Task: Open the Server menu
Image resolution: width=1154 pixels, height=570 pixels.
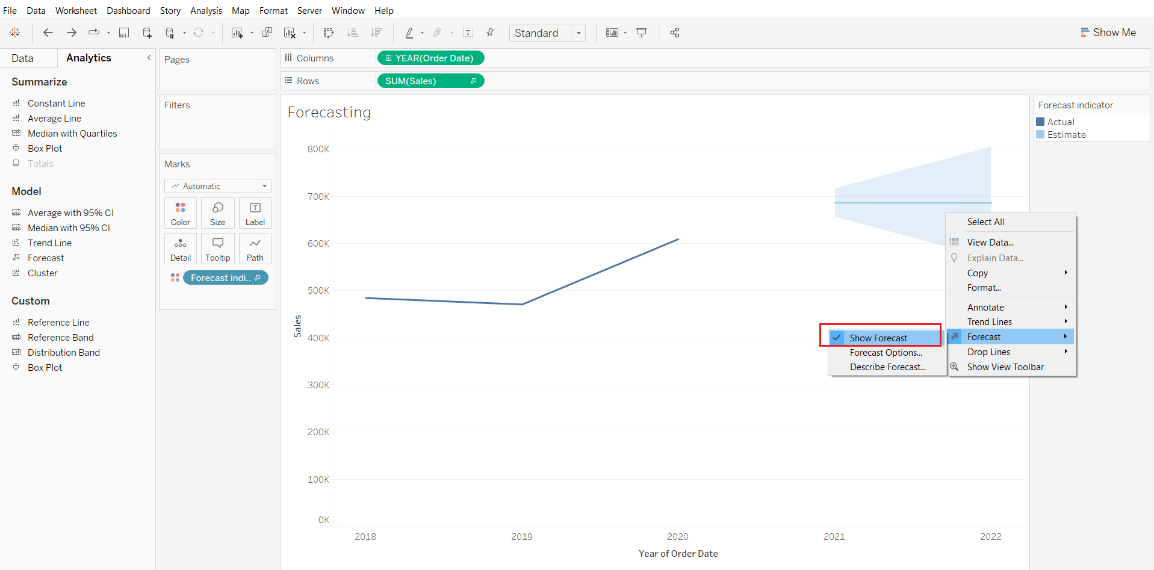Action: (x=309, y=11)
